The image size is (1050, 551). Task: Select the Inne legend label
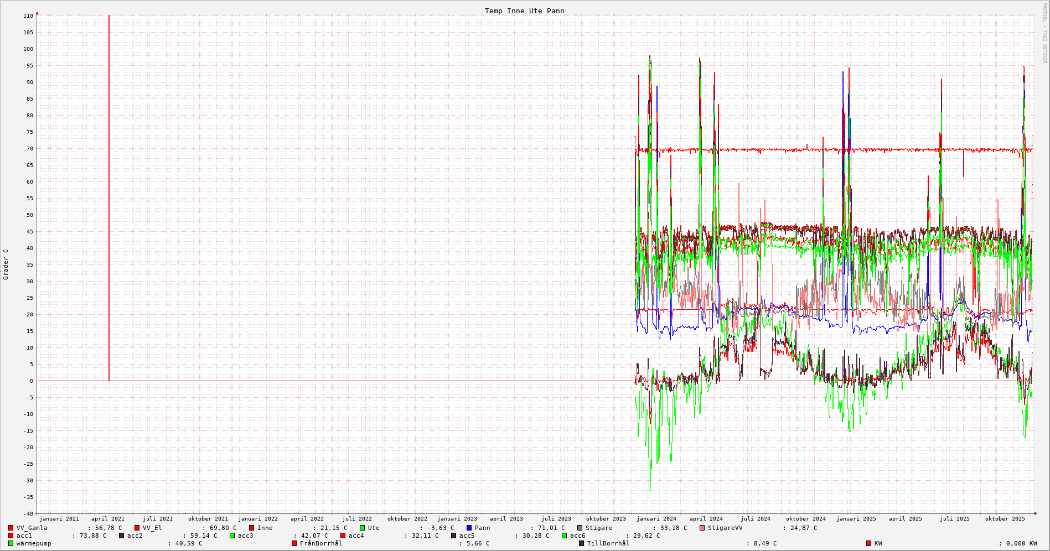click(265, 528)
